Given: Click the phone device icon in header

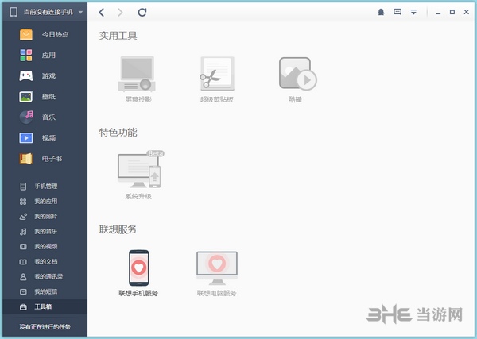Looking at the screenshot, I should [x=14, y=12].
